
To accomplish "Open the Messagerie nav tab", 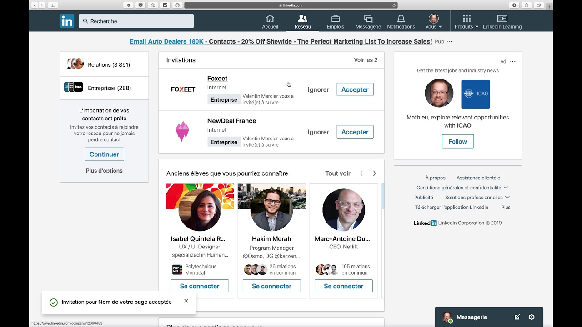I will pyautogui.click(x=368, y=21).
